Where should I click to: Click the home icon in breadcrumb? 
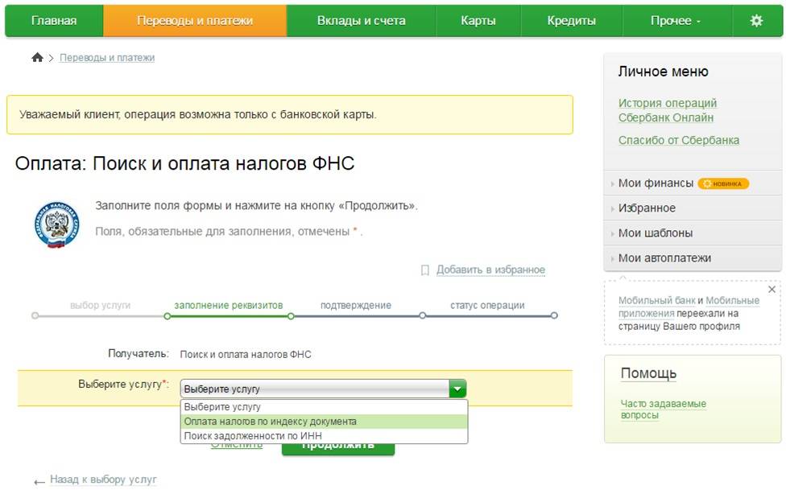37,58
